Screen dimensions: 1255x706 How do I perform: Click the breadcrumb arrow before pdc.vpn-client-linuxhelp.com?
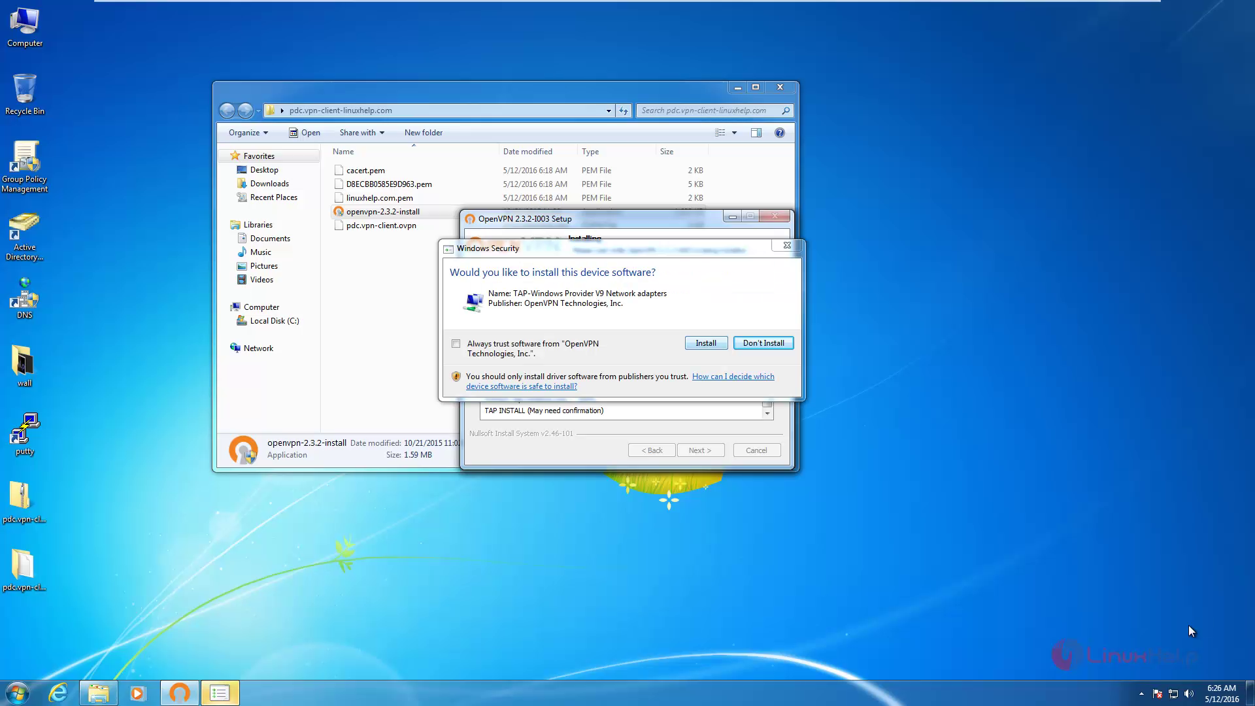(x=282, y=110)
